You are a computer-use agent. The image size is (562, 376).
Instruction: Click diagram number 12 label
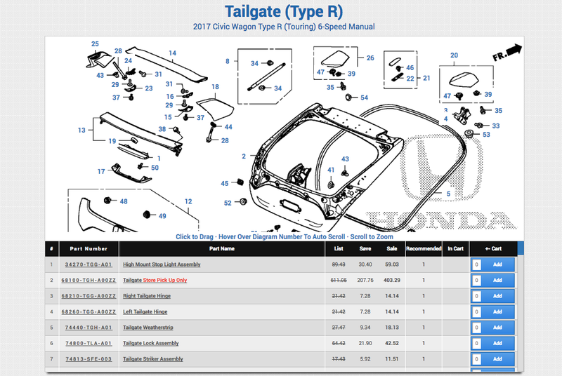[188, 201]
